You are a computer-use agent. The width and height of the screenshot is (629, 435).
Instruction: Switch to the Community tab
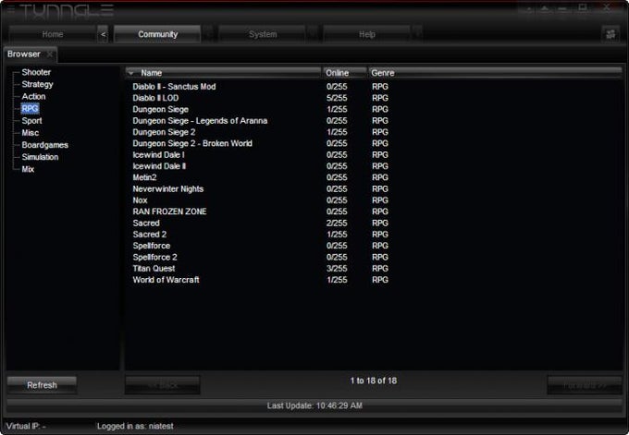157,34
